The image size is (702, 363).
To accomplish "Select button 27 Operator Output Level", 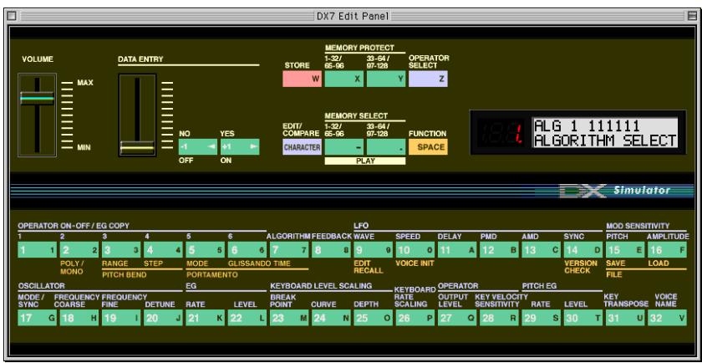I will 458,318.
